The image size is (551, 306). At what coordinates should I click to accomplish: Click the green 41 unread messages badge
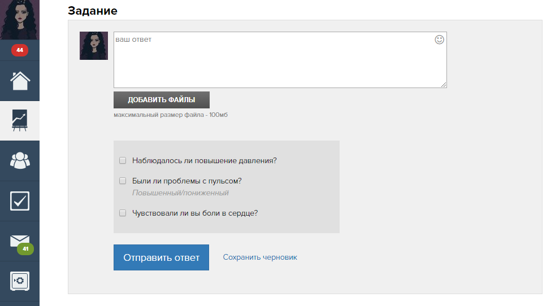pyautogui.click(x=25, y=249)
